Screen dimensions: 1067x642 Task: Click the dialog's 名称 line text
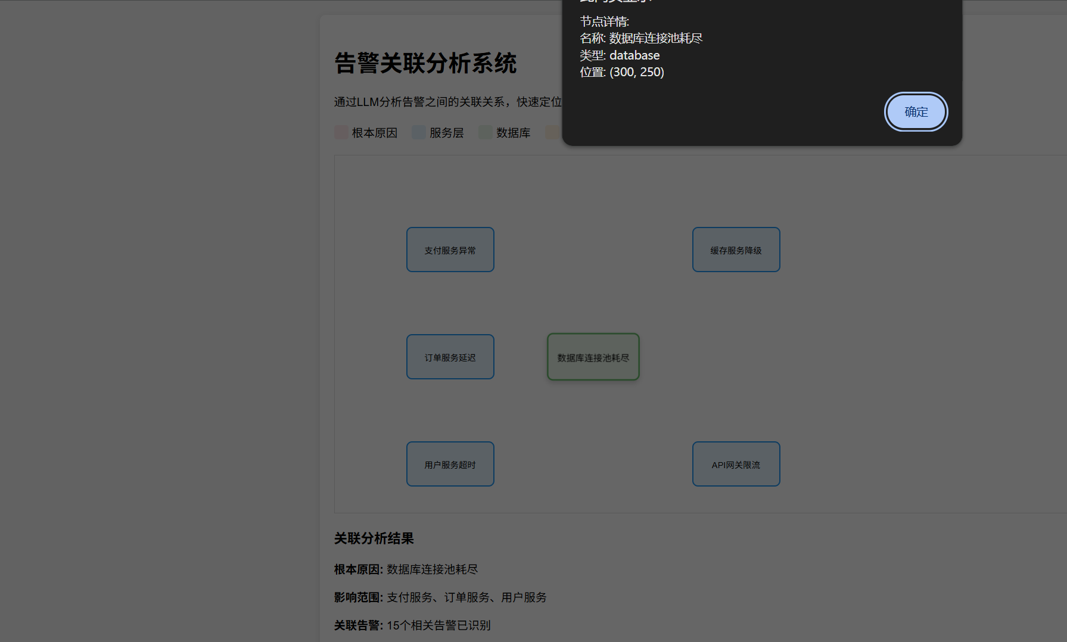(641, 39)
